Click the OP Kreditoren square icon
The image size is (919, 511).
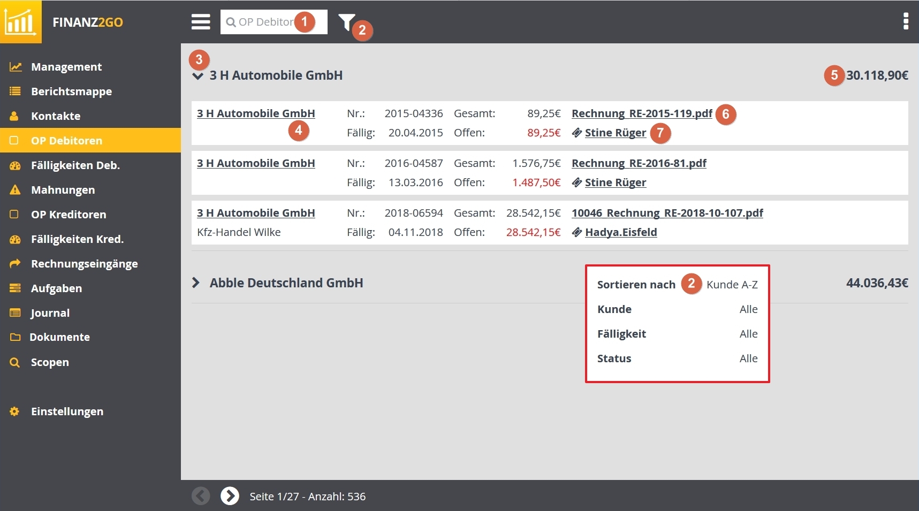coord(14,215)
